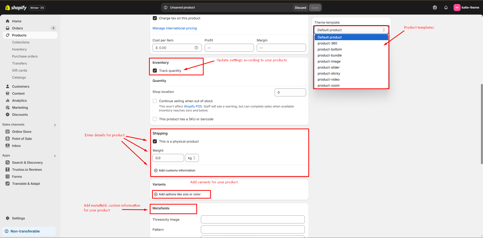483x238 pixels.
Task: Select product-bundle from the template list
Action: (x=329, y=55)
